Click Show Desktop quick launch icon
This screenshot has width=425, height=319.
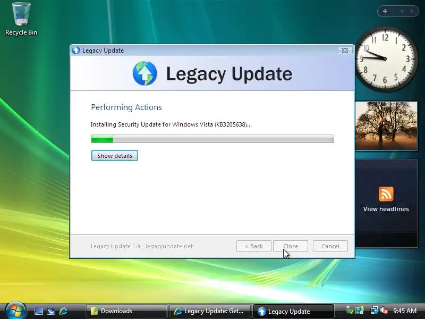(x=38, y=311)
